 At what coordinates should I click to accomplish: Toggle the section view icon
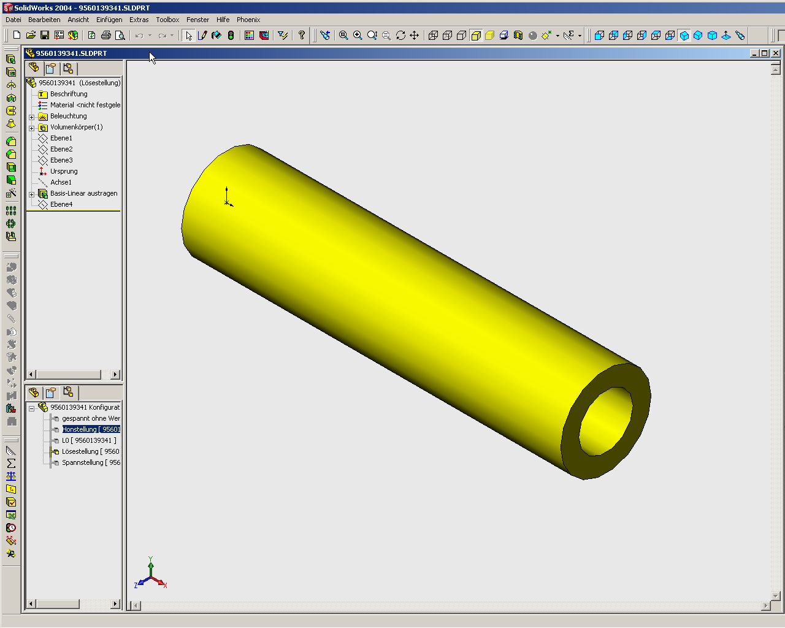(518, 36)
